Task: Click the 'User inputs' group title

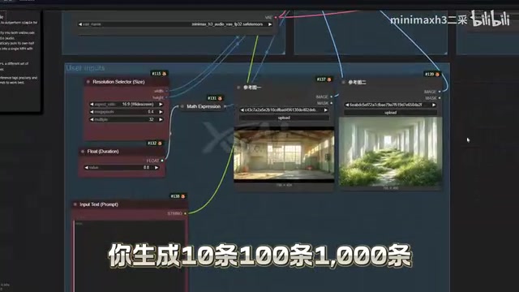Action: pos(85,68)
